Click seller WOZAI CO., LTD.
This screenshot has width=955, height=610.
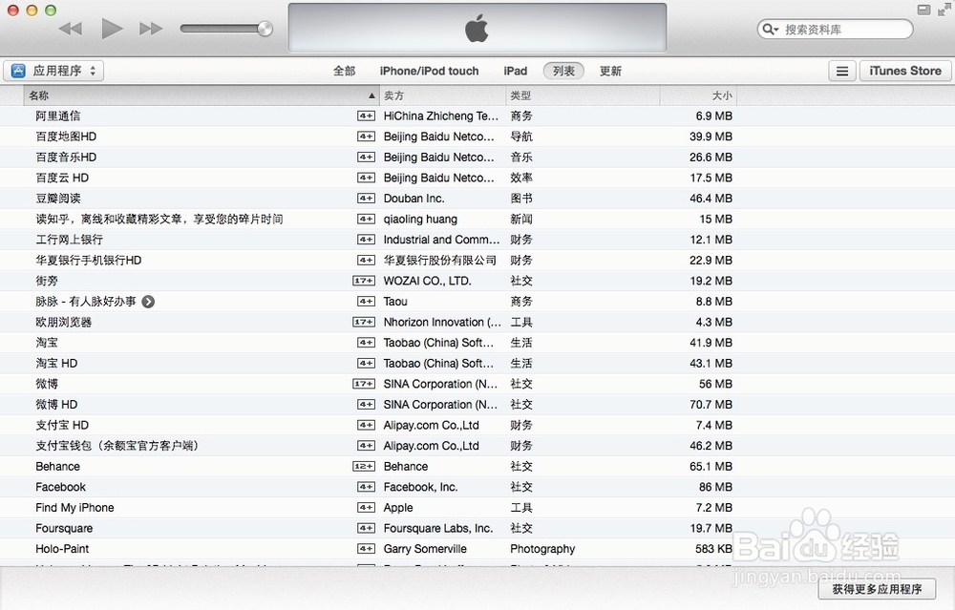(x=428, y=281)
